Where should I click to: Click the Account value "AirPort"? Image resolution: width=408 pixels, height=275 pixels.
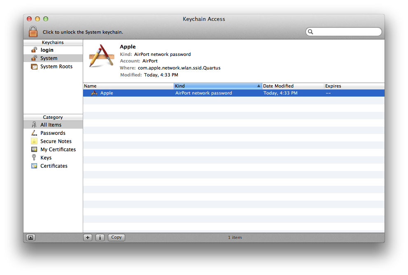click(150, 61)
